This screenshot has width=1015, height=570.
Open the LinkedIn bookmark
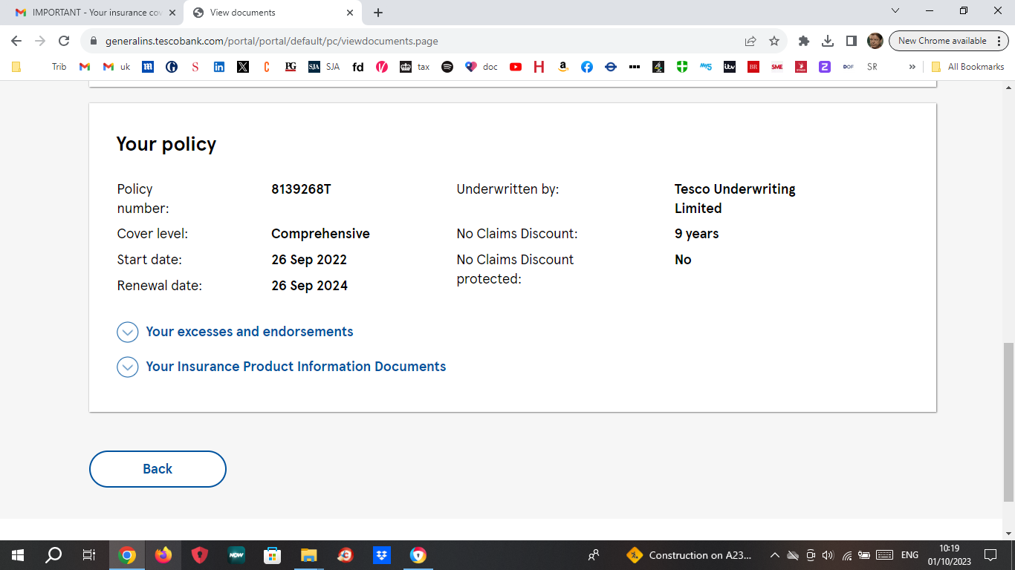point(219,67)
